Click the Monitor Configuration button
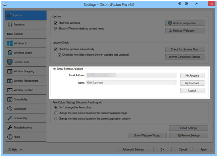Image resolution: width=218 pixels, height=157 pixels. click(x=185, y=23)
